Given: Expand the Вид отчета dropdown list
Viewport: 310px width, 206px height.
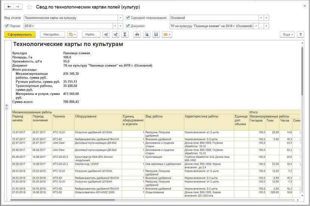Looking at the screenshot, I should (x=120, y=18).
